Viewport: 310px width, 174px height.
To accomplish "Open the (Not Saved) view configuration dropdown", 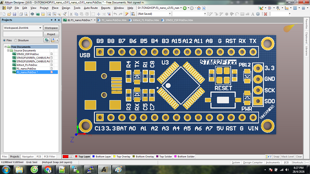I will (x=170, y=14).
